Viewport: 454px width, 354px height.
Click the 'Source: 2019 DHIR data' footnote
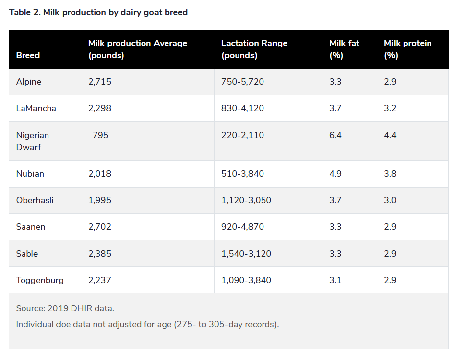(x=65, y=308)
